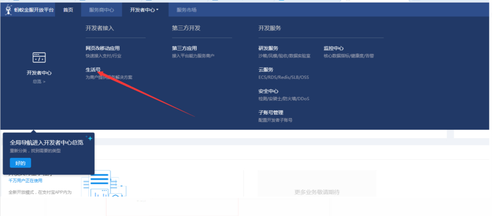
Task: Click the Ant Financial ant logo icon
Action: click(x=8, y=10)
